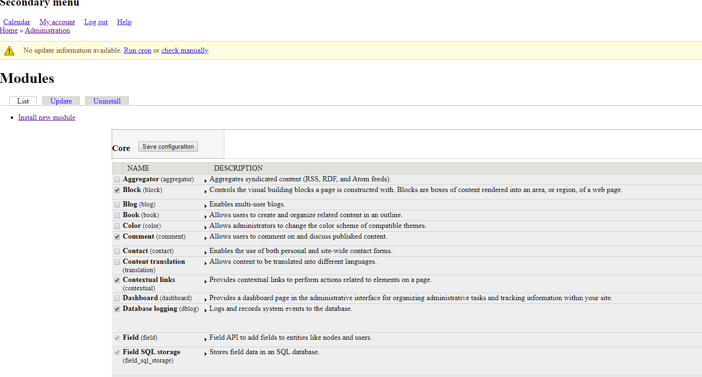This screenshot has width=702, height=377.
Task: Disable the Database logging checkbox
Action: point(117,309)
